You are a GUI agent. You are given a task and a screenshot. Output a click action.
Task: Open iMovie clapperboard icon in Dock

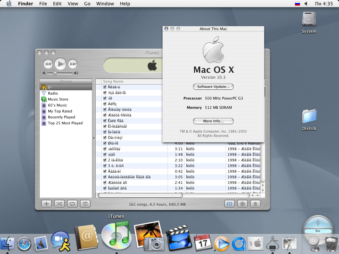click(179, 238)
